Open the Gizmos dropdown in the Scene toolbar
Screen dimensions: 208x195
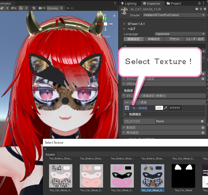[54, 8]
